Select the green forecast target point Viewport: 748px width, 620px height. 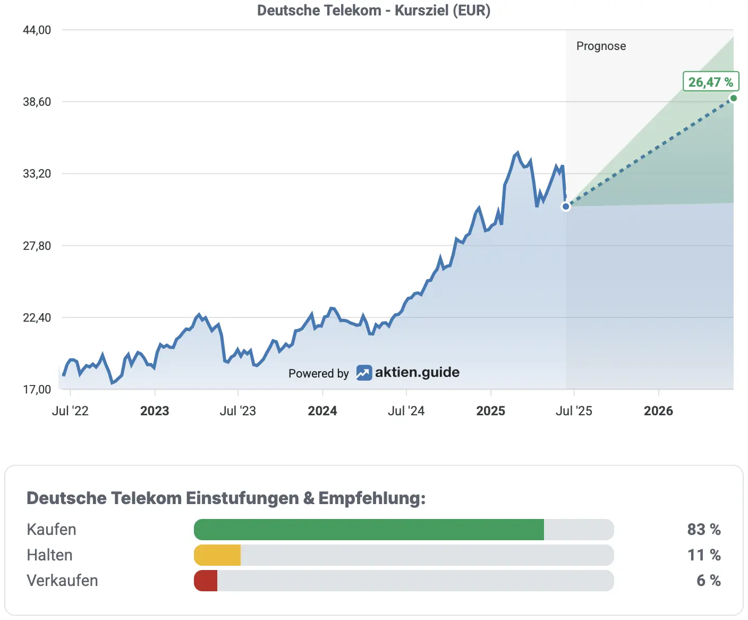pyautogui.click(x=734, y=98)
